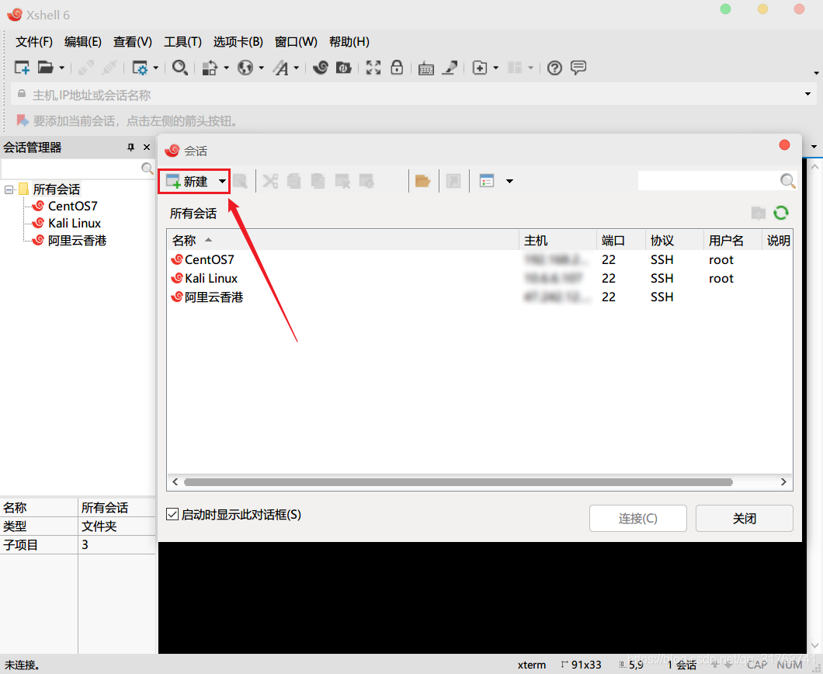Sort by the 主机 column header

click(558, 241)
